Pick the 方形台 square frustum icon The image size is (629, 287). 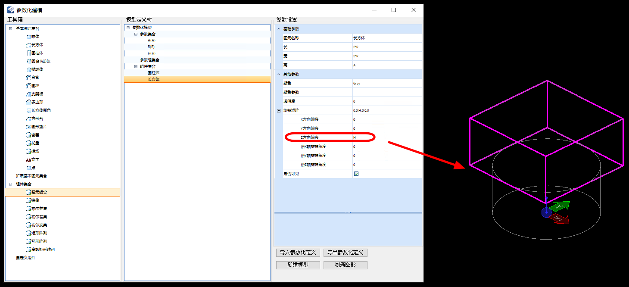[x=28, y=119]
